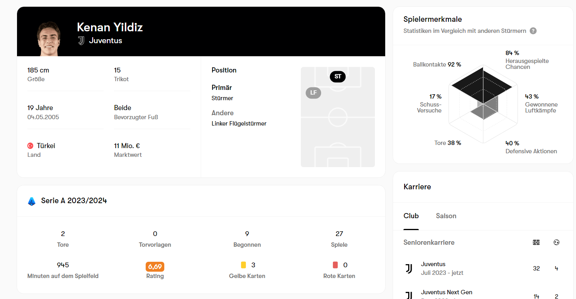576x299 pixels.
Task: Click the Juventus Next Gen crest icon
Action: click(x=409, y=295)
